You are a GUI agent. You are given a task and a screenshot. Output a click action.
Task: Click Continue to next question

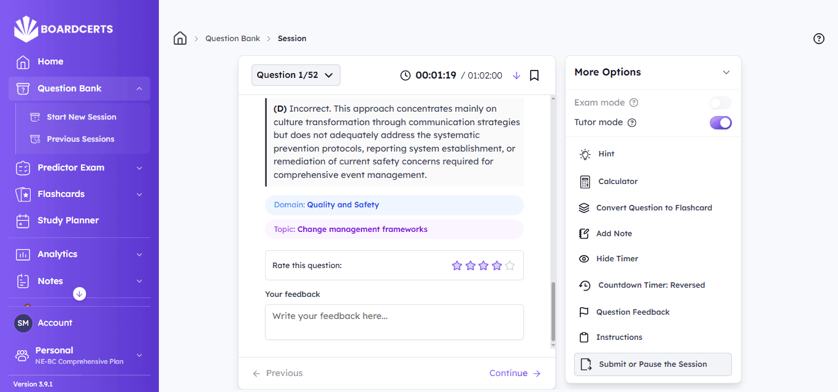point(515,373)
